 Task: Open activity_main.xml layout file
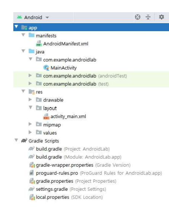[68, 116]
